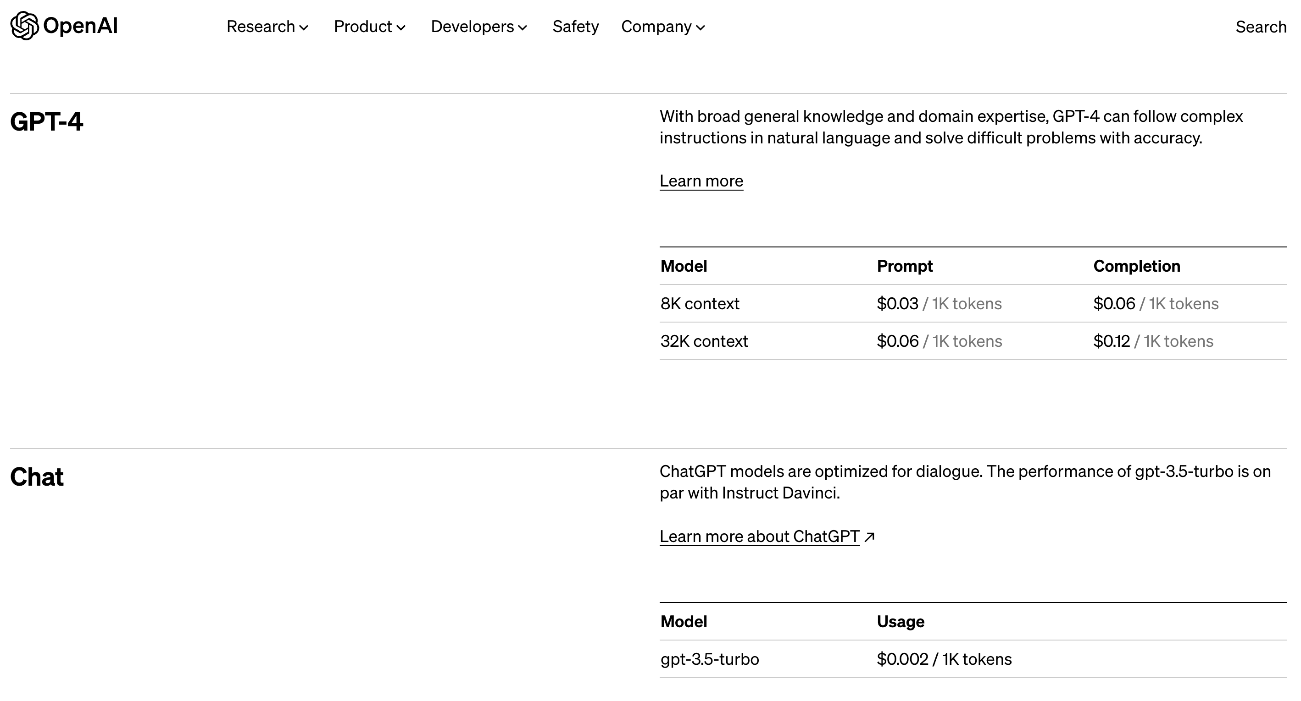
Task: Click the GPT-4 section heading
Action: point(46,121)
